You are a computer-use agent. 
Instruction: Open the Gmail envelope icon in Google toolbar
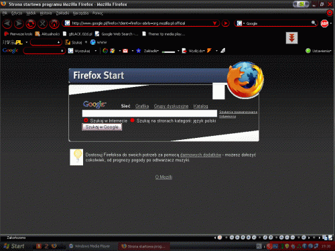point(125,51)
